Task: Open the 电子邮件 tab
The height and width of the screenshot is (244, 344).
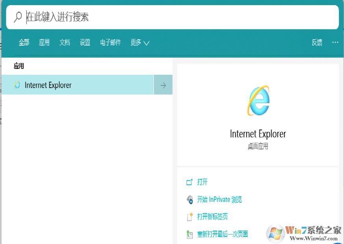Action: [x=110, y=43]
